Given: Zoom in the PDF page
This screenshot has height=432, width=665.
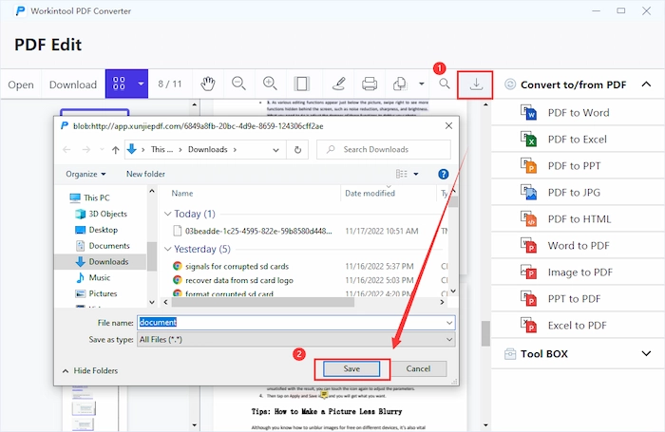Looking at the screenshot, I should click(x=270, y=84).
